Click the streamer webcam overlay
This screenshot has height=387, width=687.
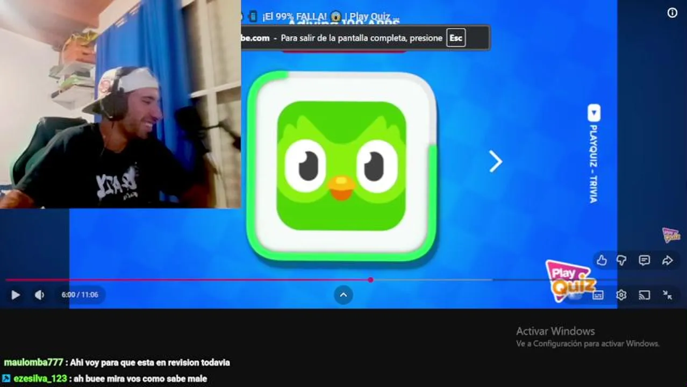tap(120, 104)
